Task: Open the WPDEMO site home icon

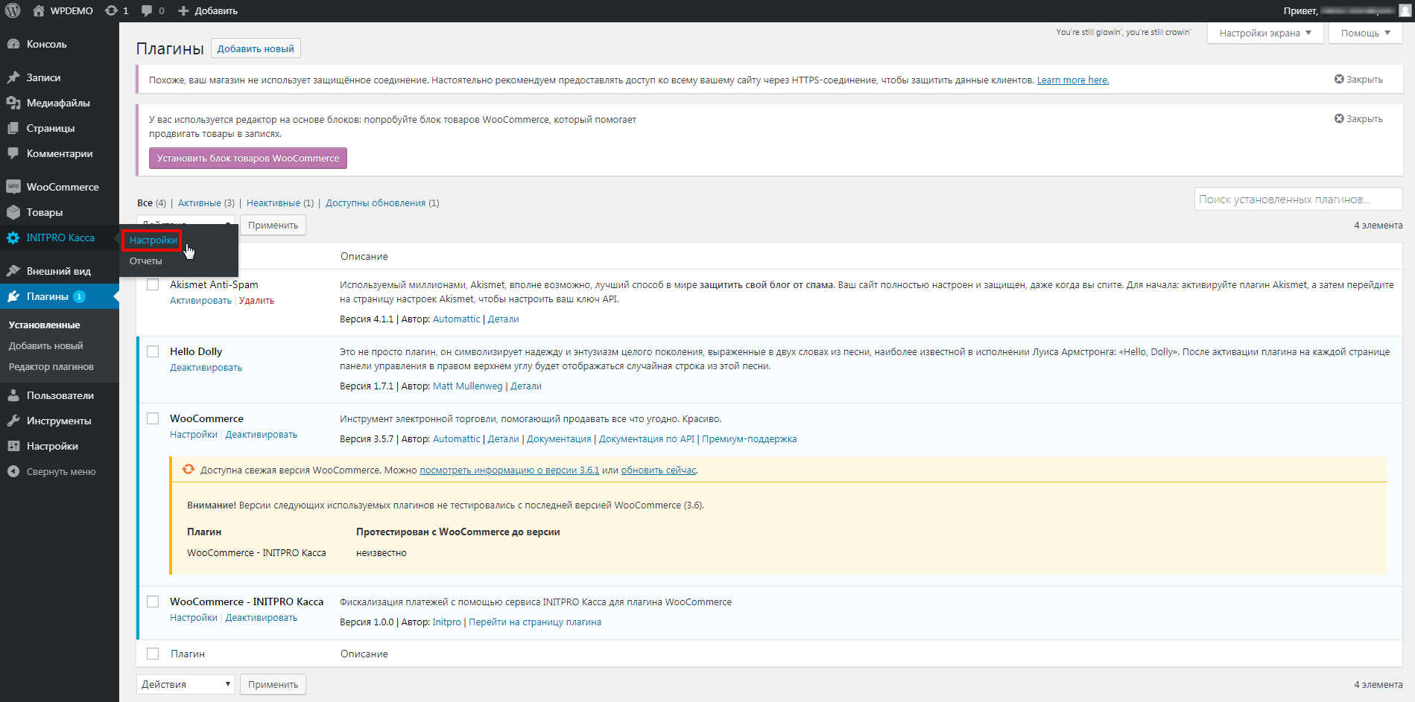Action: pos(39,10)
